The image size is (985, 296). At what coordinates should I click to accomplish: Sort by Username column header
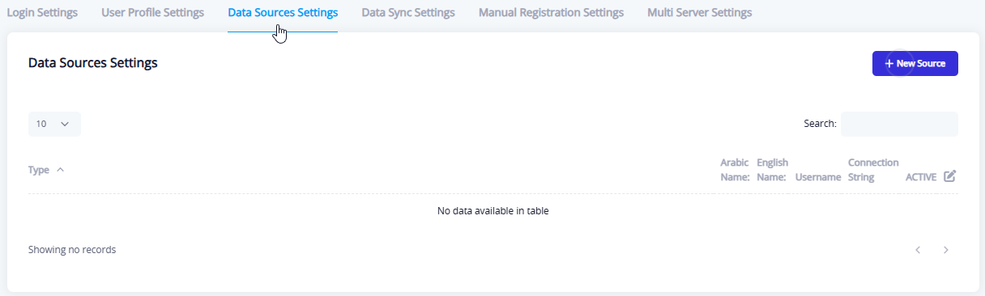click(x=818, y=177)
